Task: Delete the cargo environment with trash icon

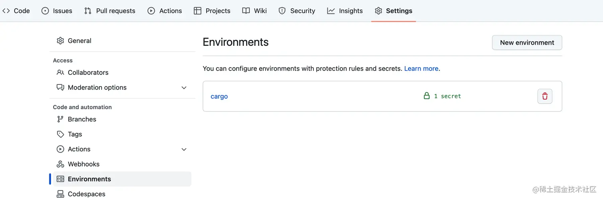Action: [545, 96]
